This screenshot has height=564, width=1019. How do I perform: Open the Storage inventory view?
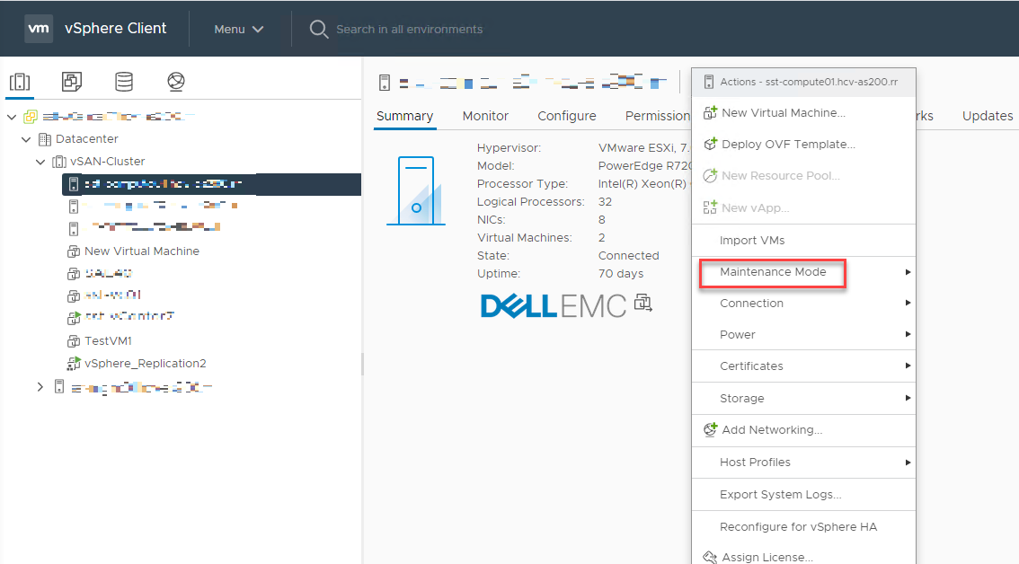tap(124, 81)
